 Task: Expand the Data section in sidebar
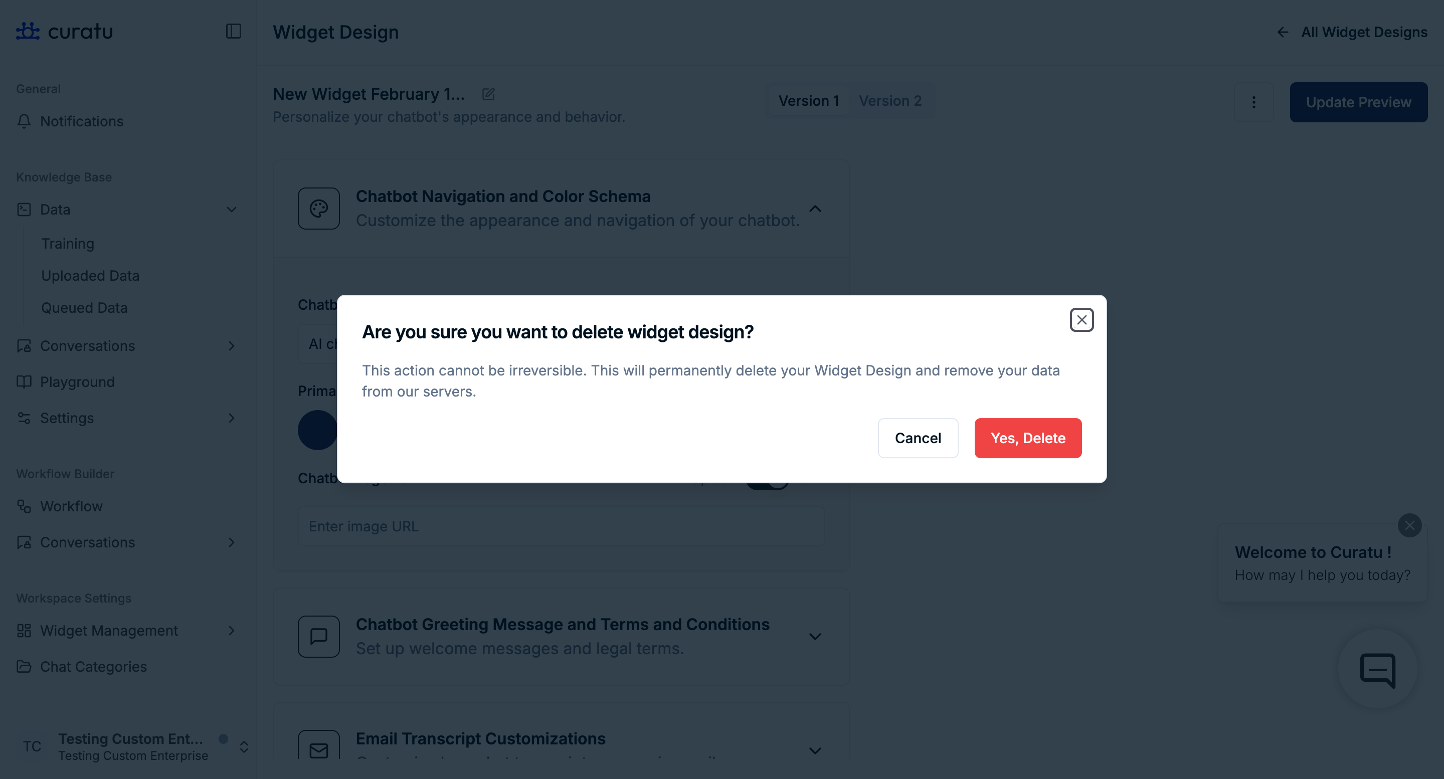point(231,210)
